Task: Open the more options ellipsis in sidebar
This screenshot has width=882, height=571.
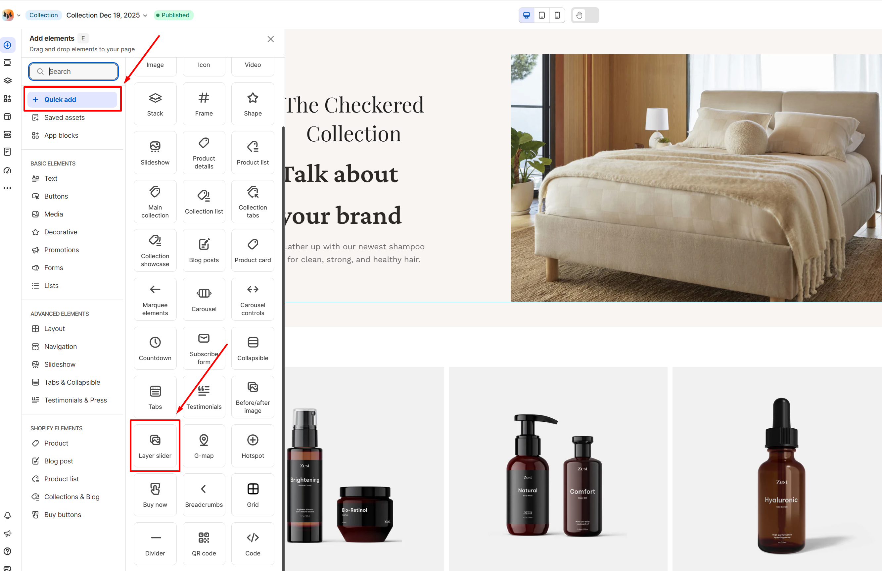Action: [7, 188]
